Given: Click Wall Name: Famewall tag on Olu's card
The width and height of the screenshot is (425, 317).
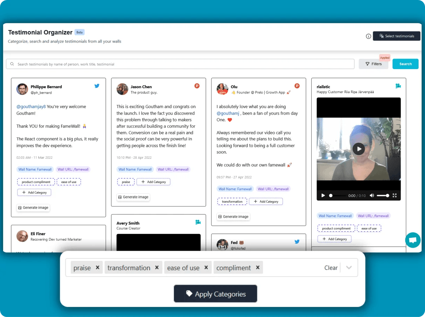Looking at the screenshot, I should [x=235, y=189].
